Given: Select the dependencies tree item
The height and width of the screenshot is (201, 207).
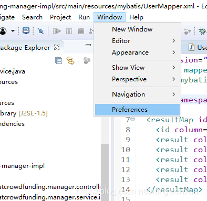Looking at the screenshot, I should pos(12,124).
